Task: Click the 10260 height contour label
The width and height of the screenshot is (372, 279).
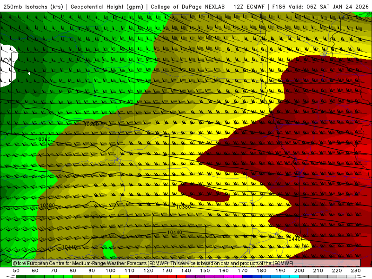Action: [x=43, y=139]
